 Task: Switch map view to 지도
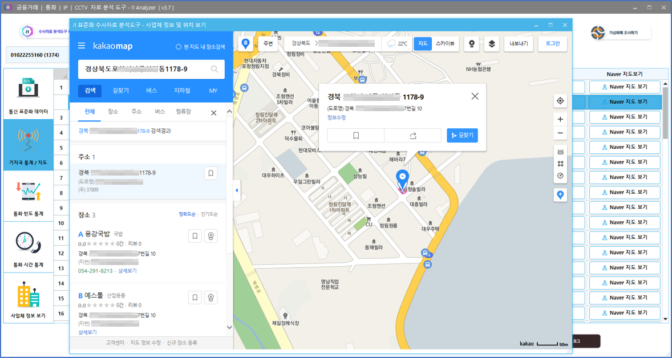423,44
